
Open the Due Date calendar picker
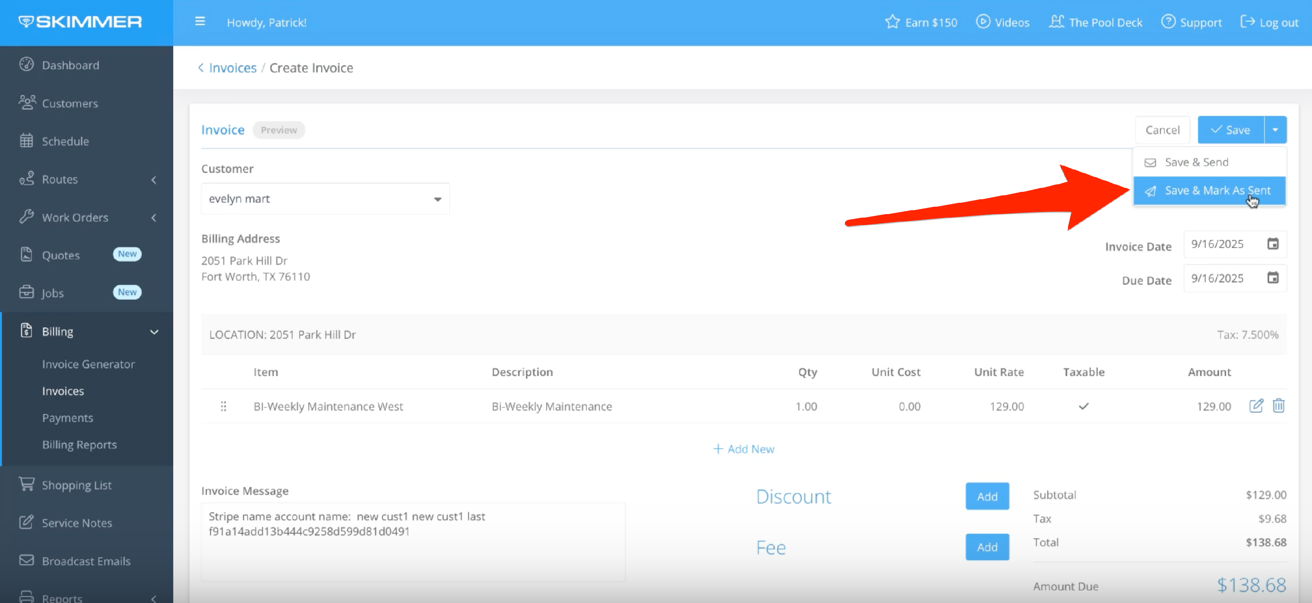coord(1272,278)
